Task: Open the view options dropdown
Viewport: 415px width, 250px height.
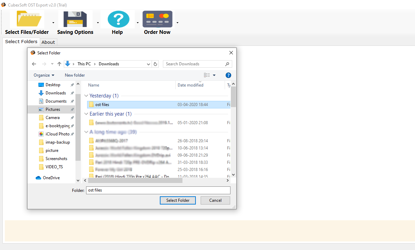Action: [x=214, y=75]
